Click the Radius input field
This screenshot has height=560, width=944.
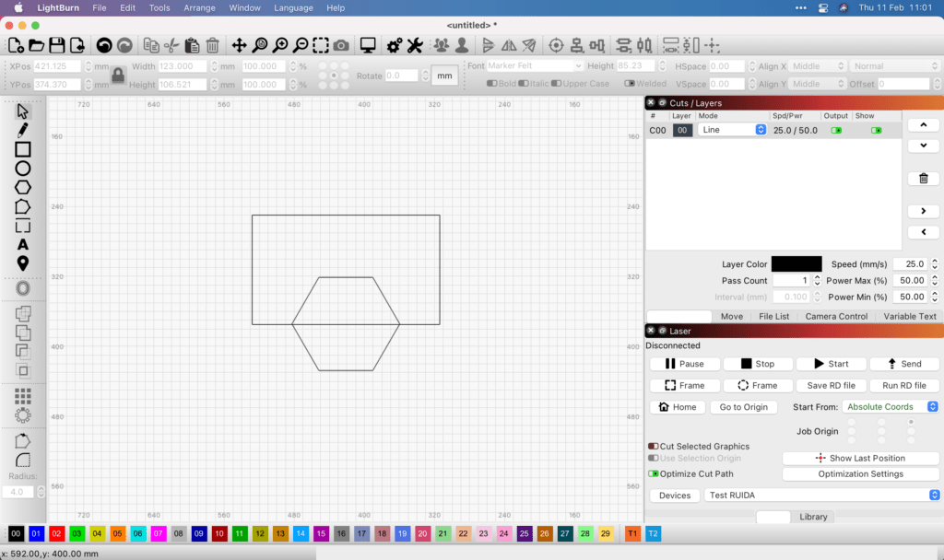(x=16, y=491)
